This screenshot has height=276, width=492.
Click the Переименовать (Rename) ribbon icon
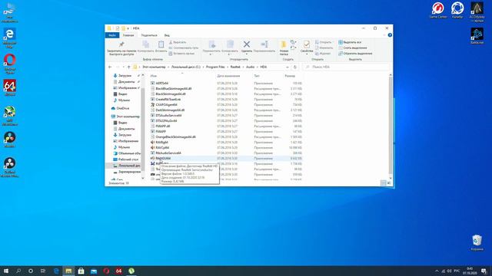tap(264, 46)
